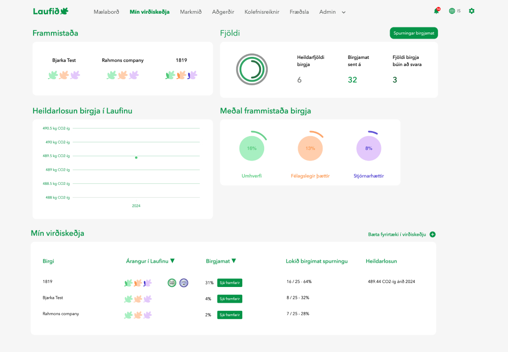Sort by Birgjamat column arrow
Image resolution: width=508 pixels, height=352 pixels.
coord(234,261)
